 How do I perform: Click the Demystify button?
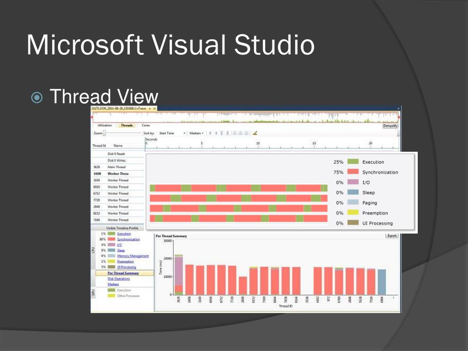click(x=390, y=126)
